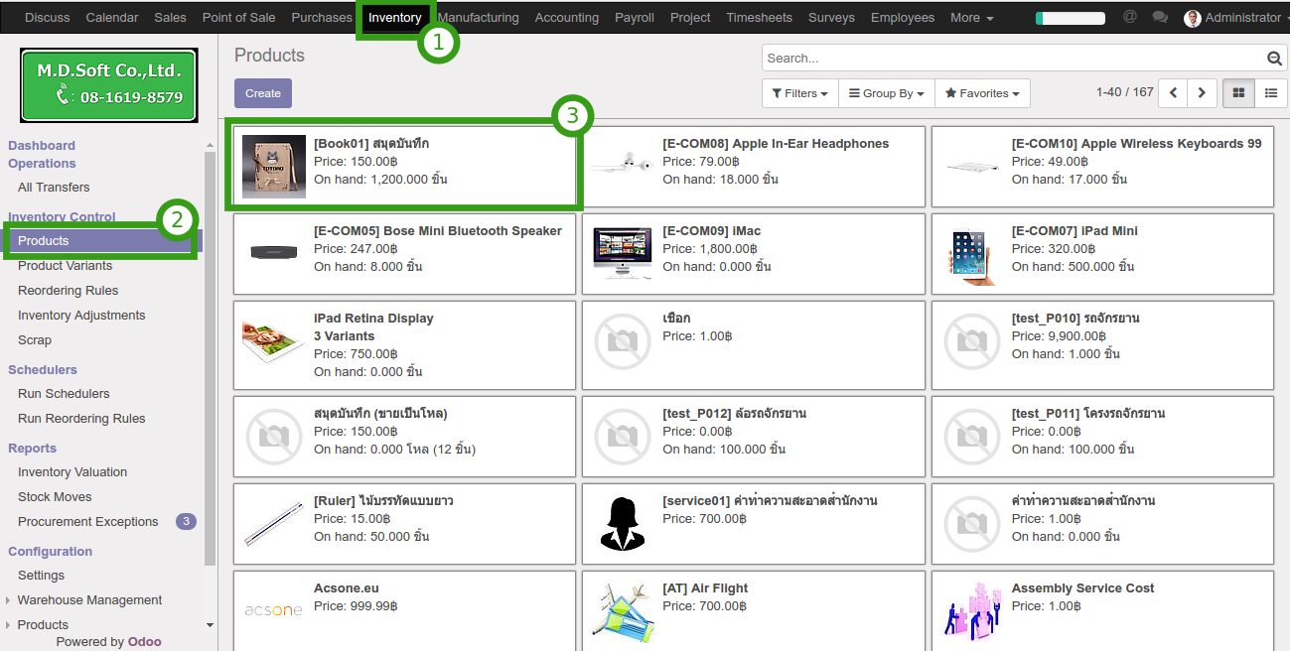Open the @ mentions icon
Image resolution: width=1290 pixels, height=651 pixels.
click(x=1130, y=17)
